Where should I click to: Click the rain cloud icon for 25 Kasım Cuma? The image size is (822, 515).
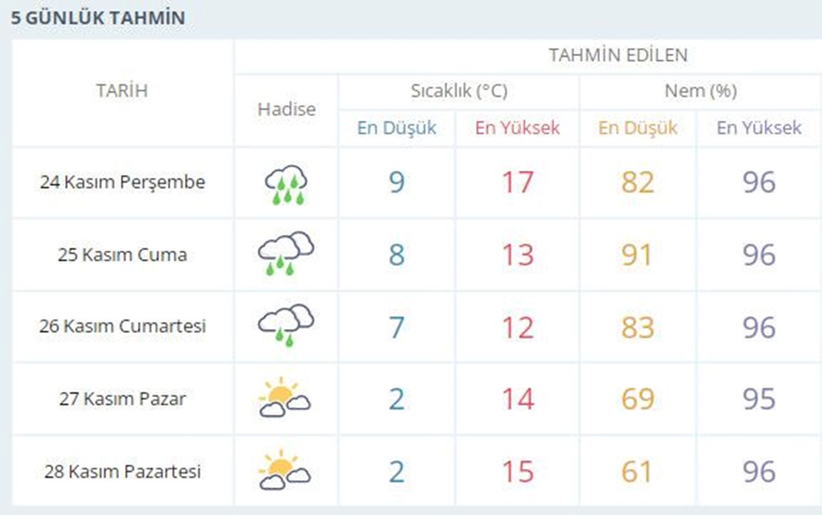286,253
